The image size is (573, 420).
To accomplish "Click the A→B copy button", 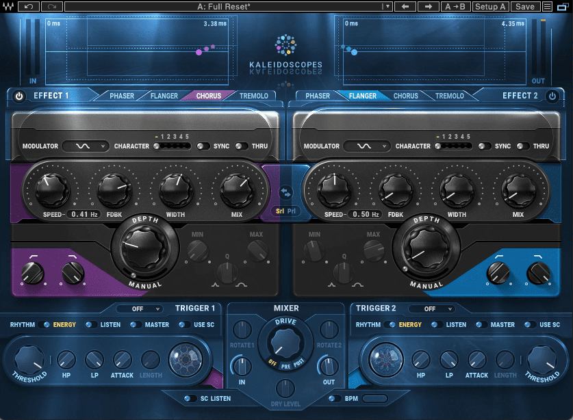I will [455, 6].
